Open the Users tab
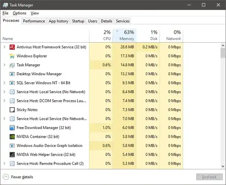This screenshot has width=226, height=185. (92, 21)
